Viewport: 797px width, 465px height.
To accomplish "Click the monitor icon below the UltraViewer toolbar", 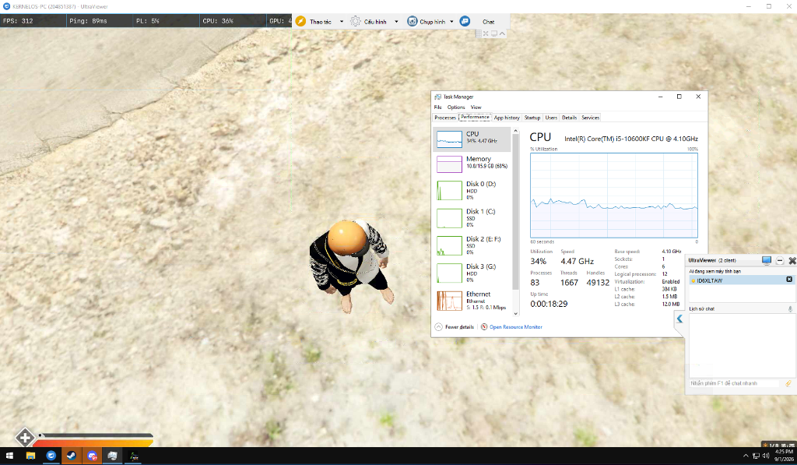I will [494, 33].
